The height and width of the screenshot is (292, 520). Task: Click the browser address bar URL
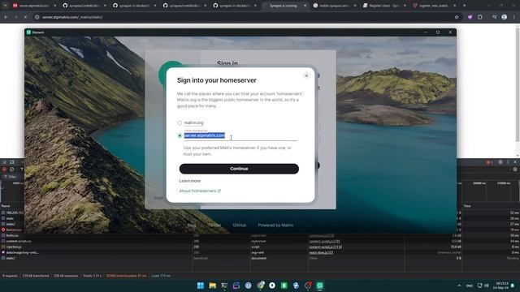(72, 17)
